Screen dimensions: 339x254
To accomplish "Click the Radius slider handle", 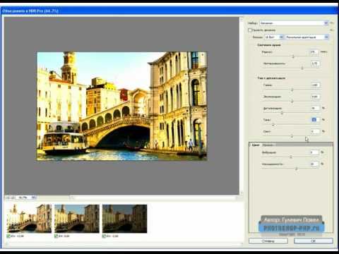I will (x=293, y=56).
